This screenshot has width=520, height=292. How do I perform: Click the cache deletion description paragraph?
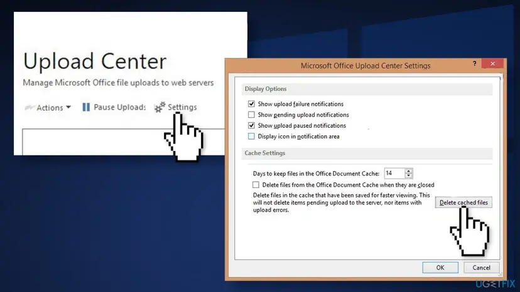(x=342, y=202)
